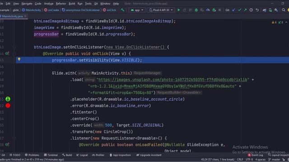Viewport: 289px width, 162px height.
Task: Click the placeholder drawable gutter icon
Action: 8,99
